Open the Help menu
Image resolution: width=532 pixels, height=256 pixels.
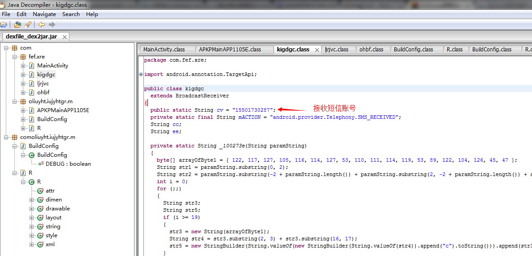point(92,14)
